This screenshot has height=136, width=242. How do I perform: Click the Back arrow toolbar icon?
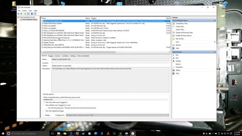pos(19,14)
